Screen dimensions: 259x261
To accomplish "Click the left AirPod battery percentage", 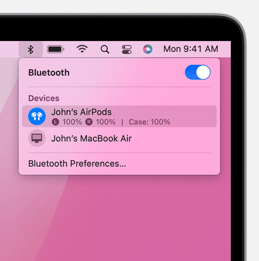I will coord(72,122).
